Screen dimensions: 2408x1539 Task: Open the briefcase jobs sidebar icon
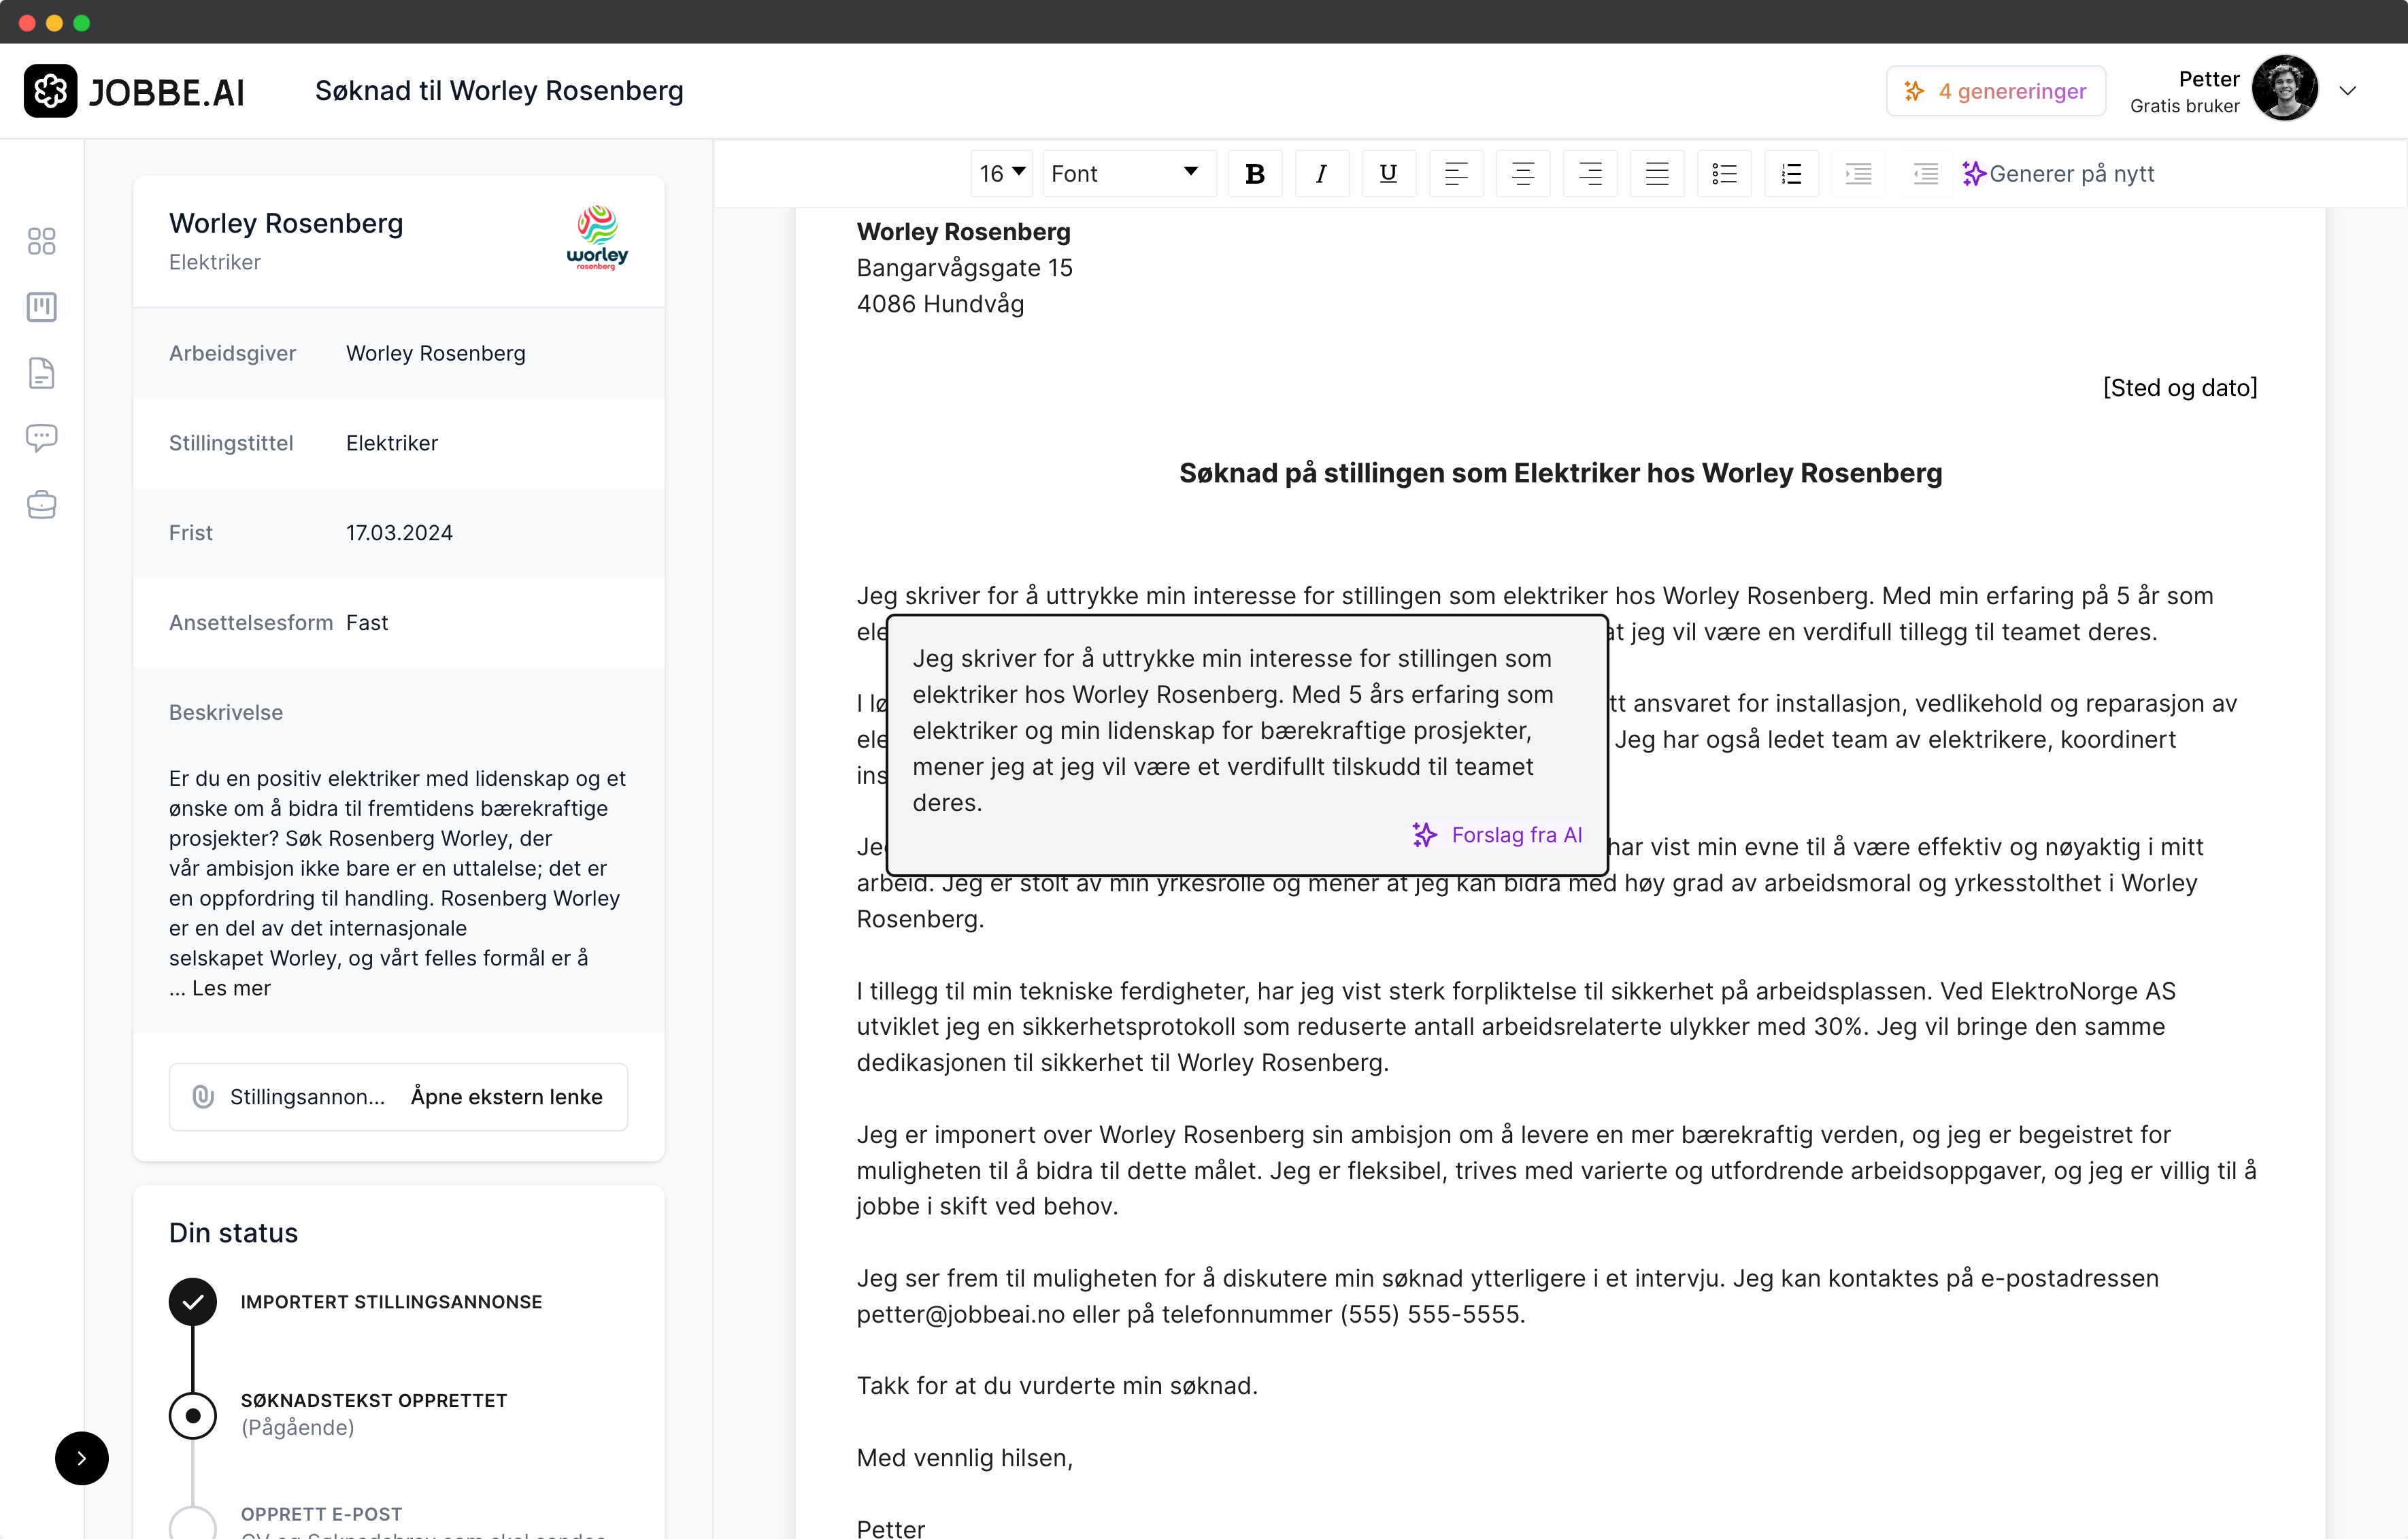click(x=41, y=504)
